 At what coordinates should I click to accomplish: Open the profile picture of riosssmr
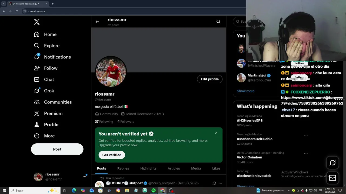(111, 71)
